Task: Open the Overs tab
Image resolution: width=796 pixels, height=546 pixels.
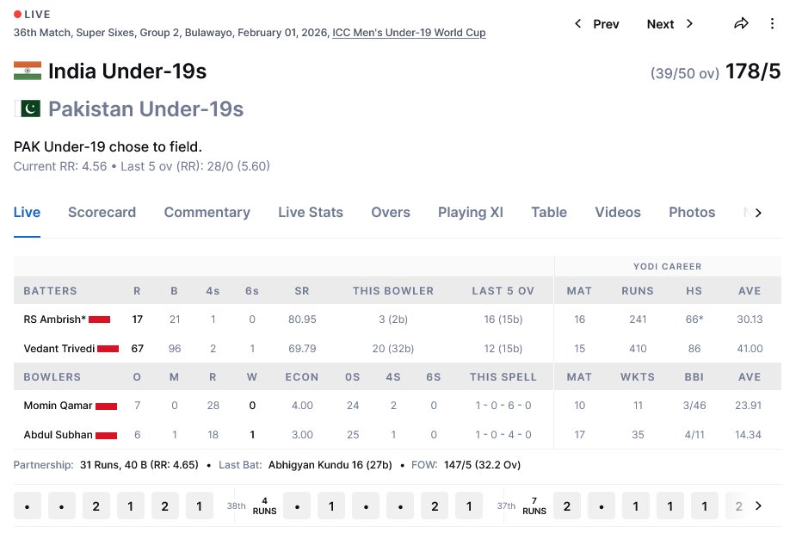Action: pyautogui.click(x=391, y=213)
